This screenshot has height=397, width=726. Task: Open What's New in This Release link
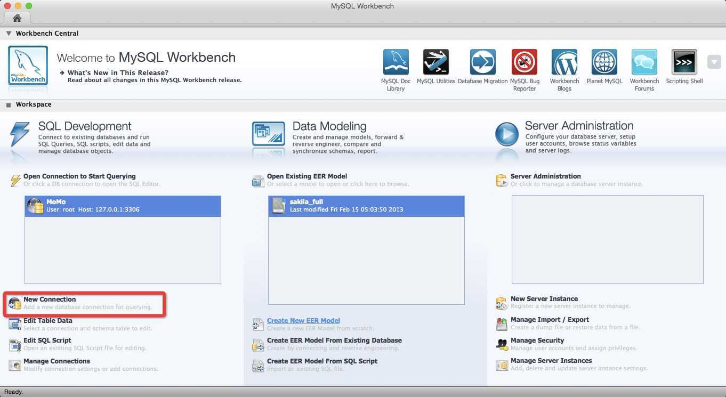(118, 72)
